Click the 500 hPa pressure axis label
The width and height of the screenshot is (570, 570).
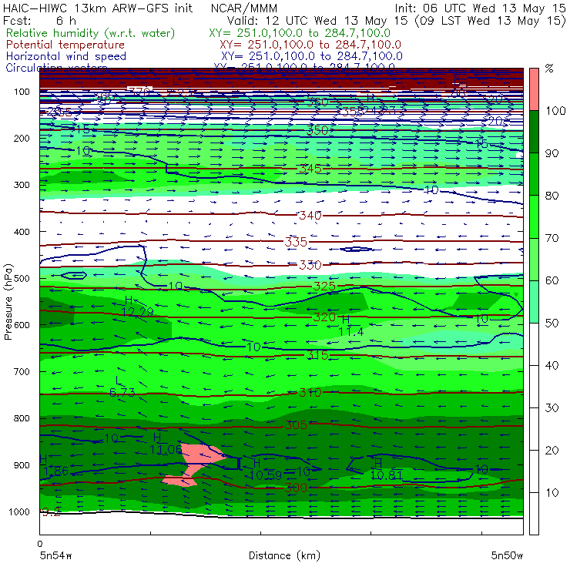[22, 278]
